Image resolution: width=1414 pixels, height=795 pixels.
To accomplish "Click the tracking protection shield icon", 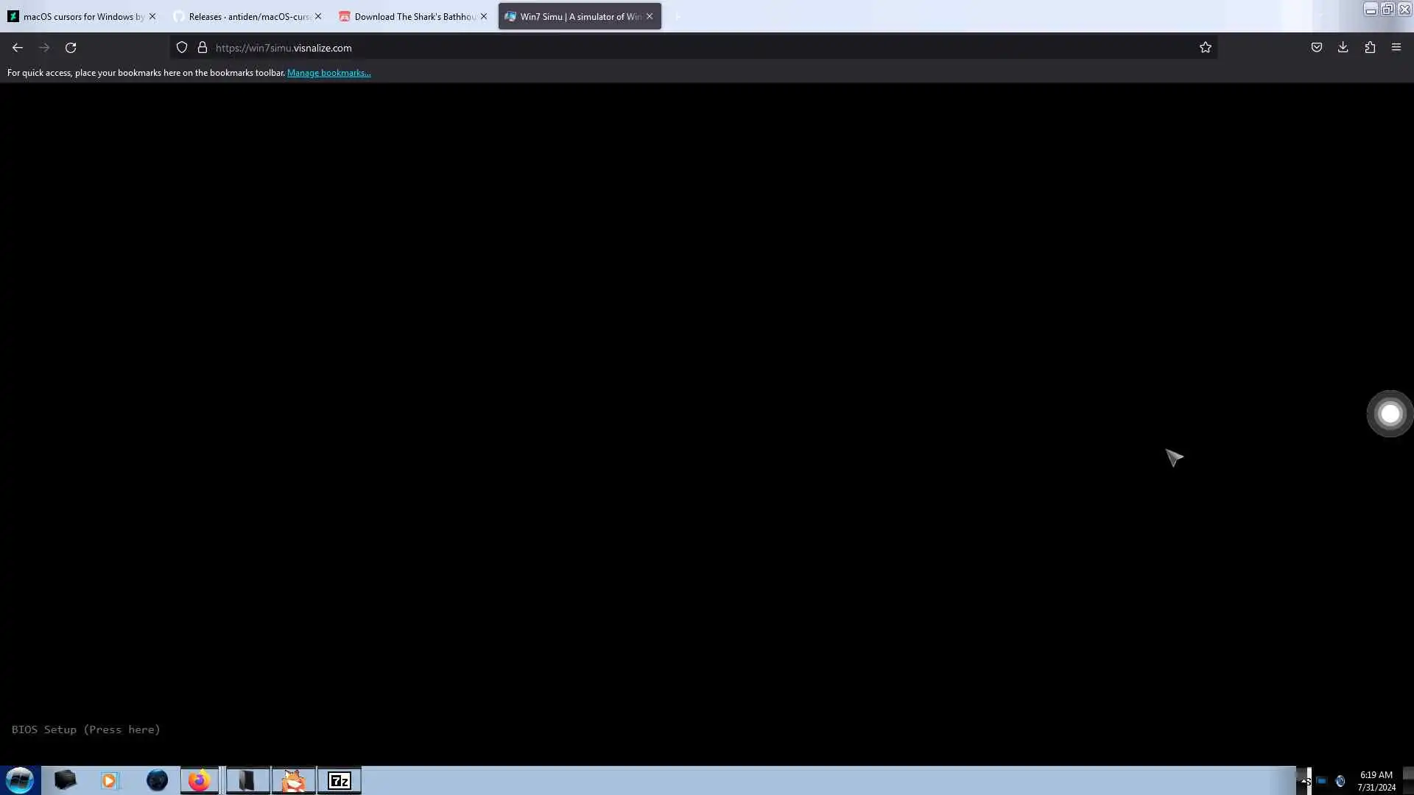I will point(182,48).
